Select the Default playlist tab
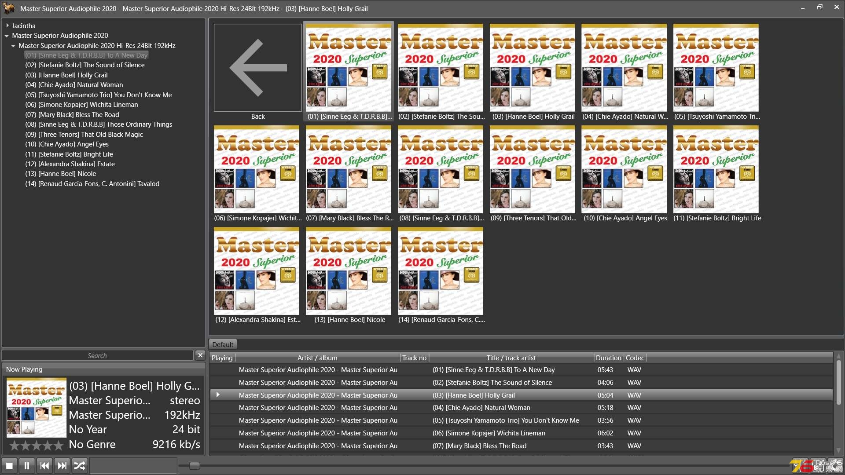The width and height of the screenshot is (845, 475). [223, 344]
